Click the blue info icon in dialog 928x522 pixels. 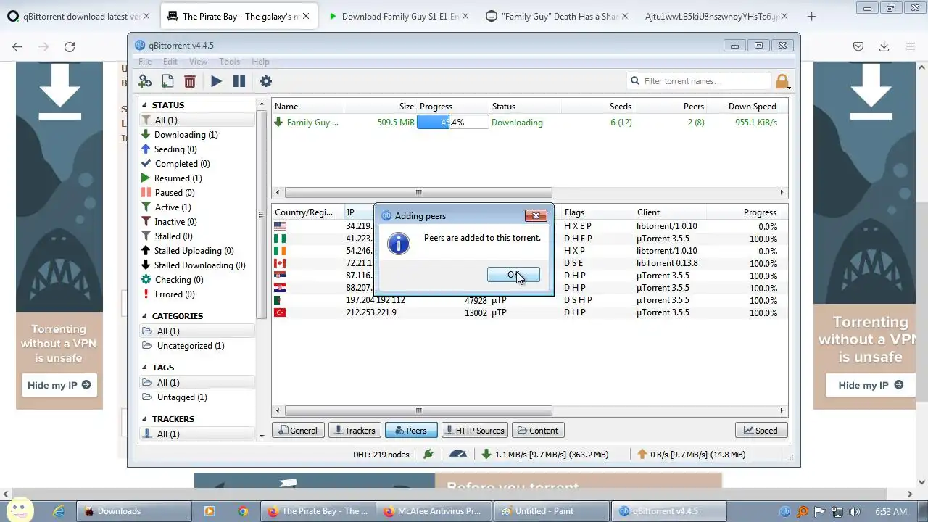click(x=399, y=243)
